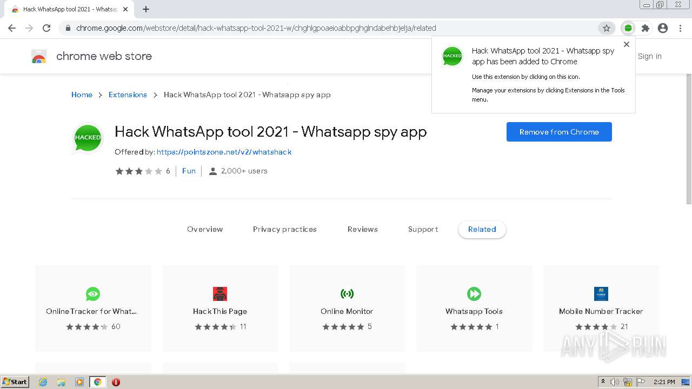The height and width of the screenshot is (389, 692).
Task: Click the padlock site info icon
Action: (68, 28)
